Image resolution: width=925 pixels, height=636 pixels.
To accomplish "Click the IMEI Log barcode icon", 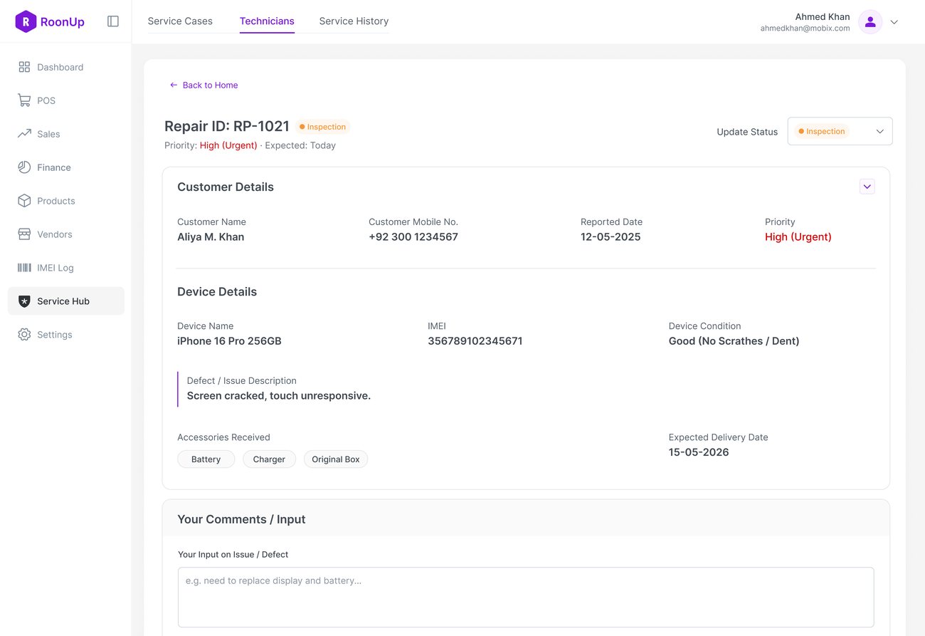I will coord(24,268).
